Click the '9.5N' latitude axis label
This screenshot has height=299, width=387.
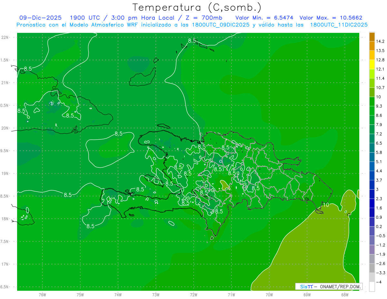(x=5, y=151)
